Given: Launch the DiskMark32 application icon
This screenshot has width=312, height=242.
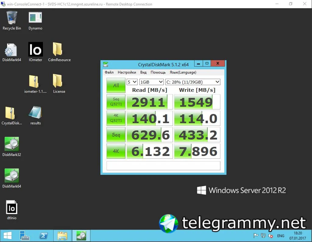Looking at the screenshot, I should pyautogui.click(x=12, y=147).
